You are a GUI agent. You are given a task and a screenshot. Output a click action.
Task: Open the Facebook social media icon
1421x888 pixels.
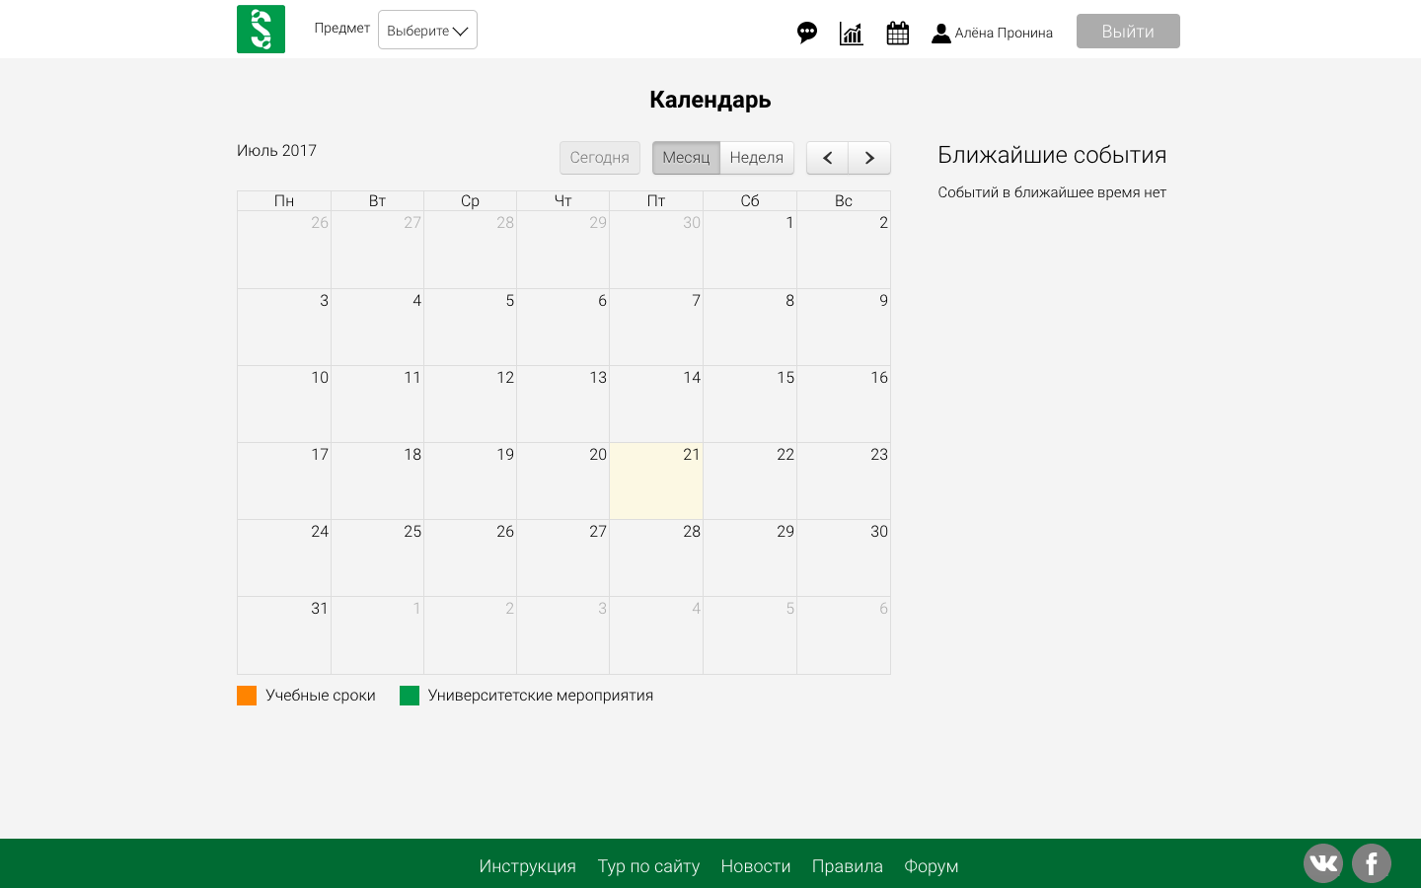coord(1371,862)
